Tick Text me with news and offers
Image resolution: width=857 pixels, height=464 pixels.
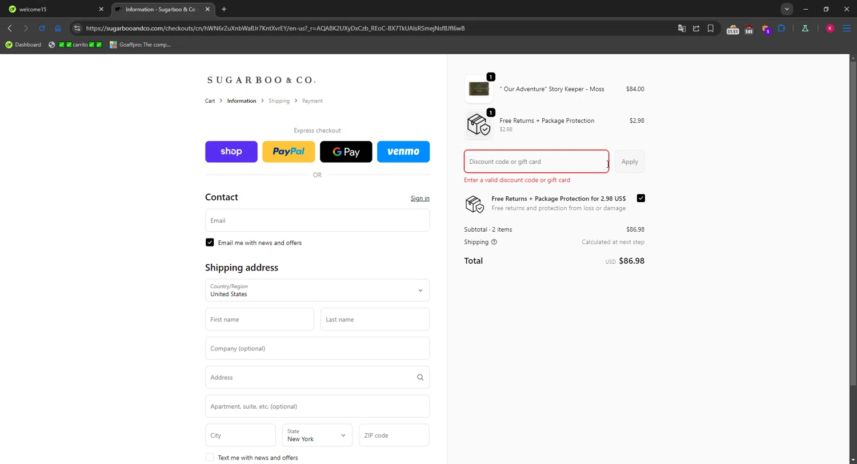(x=210, y=458)
